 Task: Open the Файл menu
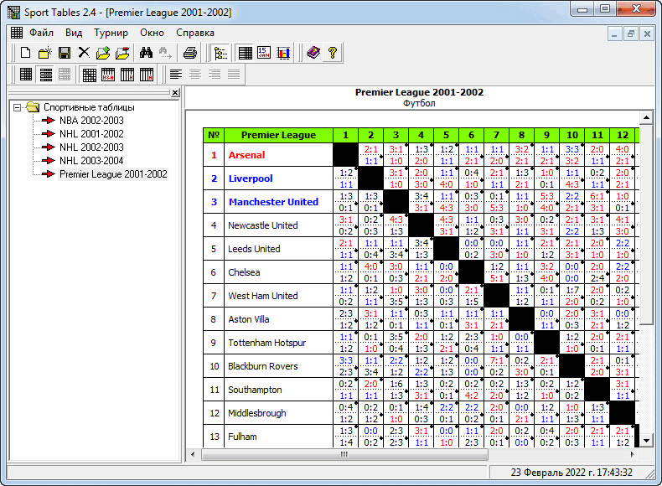pos(41,33)
